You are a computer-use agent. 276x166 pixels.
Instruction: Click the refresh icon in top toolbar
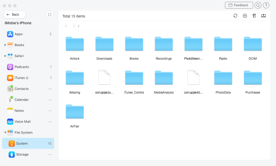pyautogui.click(x=235, y=16)
